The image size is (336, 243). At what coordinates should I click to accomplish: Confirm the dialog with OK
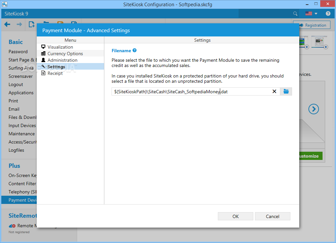coord(236,216)
